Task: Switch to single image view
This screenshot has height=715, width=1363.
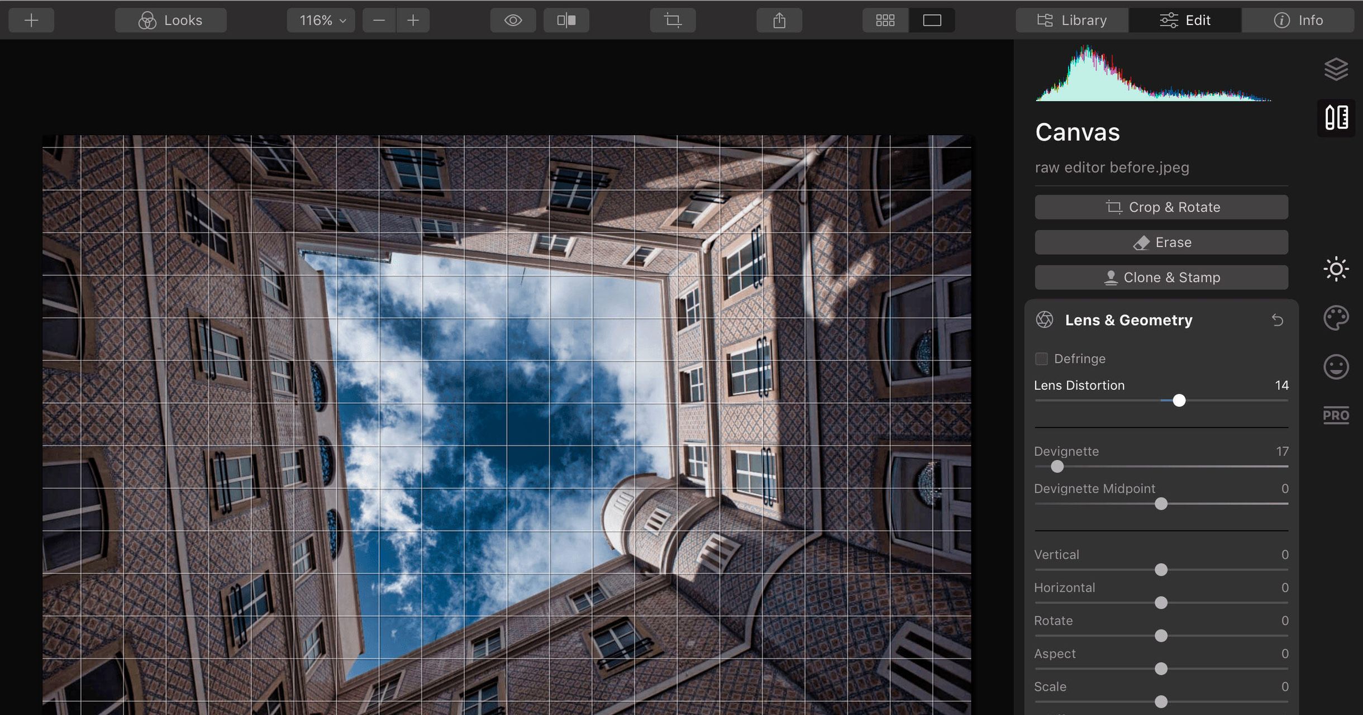Action: [931, 20]
